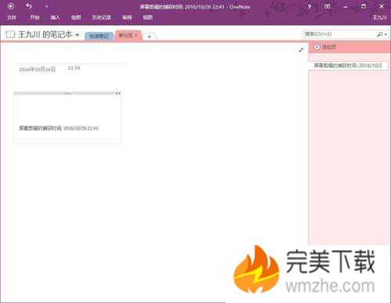Click the Back arrow icon in title bar
This screenshot has height=303, width=391.
(11, 6)
